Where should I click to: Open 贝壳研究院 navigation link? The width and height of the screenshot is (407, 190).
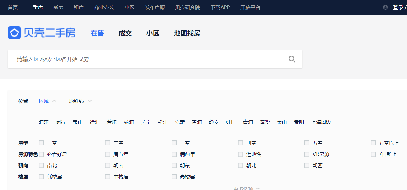tap(188, 7)
